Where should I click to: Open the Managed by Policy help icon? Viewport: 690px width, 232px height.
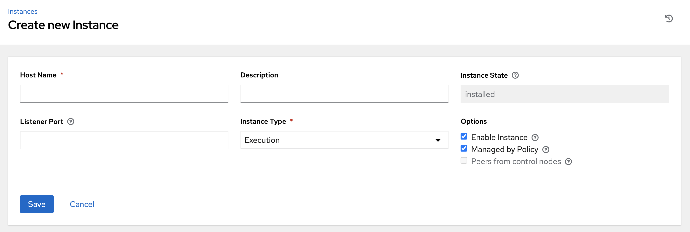[546, 150]
